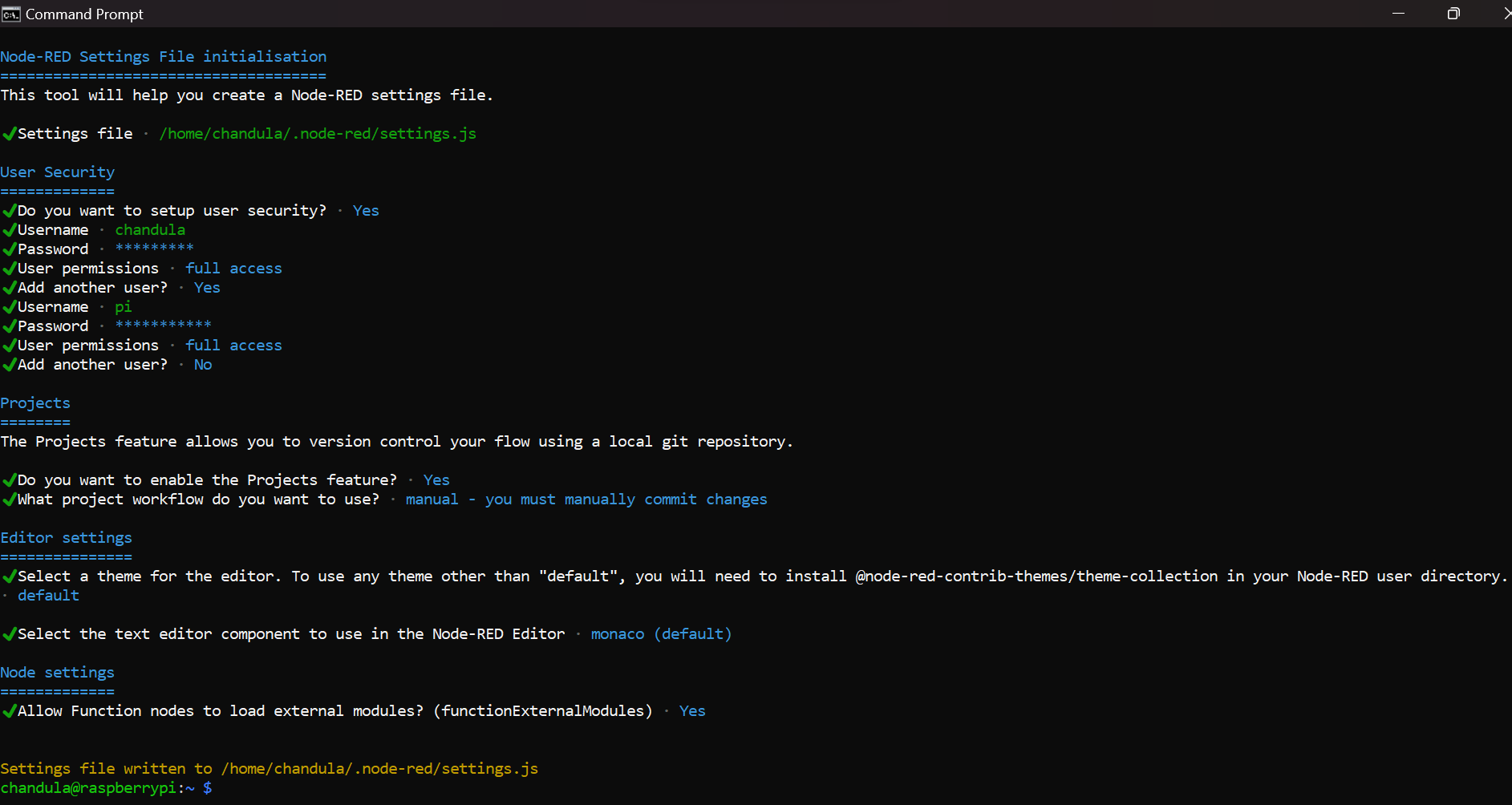1512x805 pixels.
Task: Click the chandula@raspberrypi shell prompt
Action: coord(107,787)
